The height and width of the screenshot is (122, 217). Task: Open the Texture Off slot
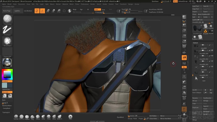pyautogui.click(x=7, y=52)
